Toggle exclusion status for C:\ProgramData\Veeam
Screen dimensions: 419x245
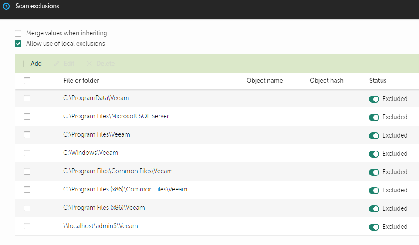tap(374, 99)
